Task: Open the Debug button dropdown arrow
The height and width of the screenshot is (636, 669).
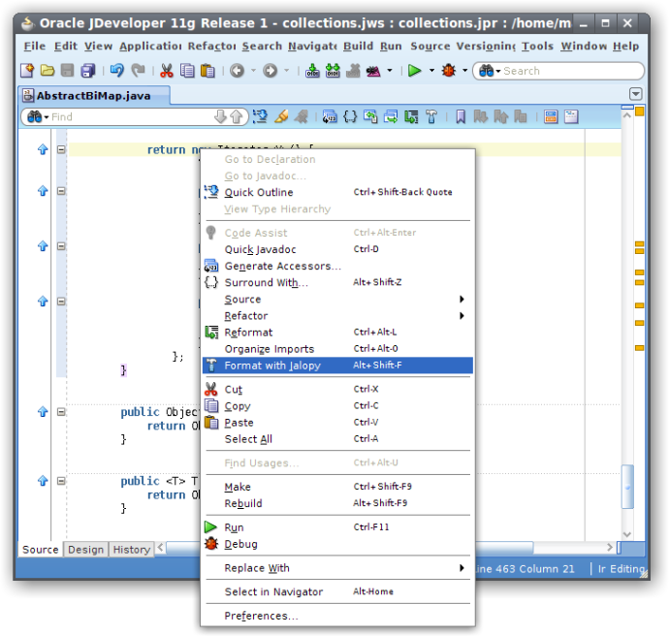Action: click(465, 71)
